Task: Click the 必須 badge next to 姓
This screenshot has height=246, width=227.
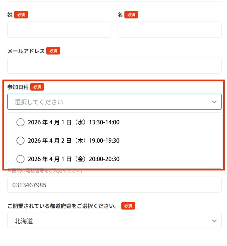Action: 21,15
